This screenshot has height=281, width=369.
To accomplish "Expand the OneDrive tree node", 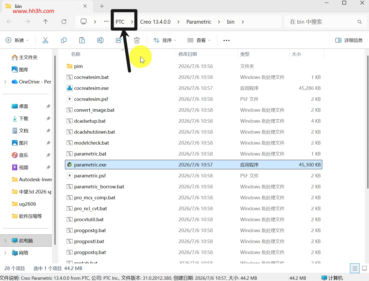I will click(5, 82).
